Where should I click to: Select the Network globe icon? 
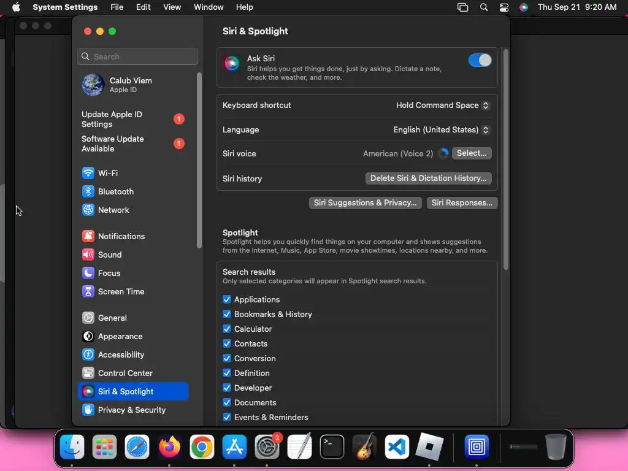[x=88, y=210]
